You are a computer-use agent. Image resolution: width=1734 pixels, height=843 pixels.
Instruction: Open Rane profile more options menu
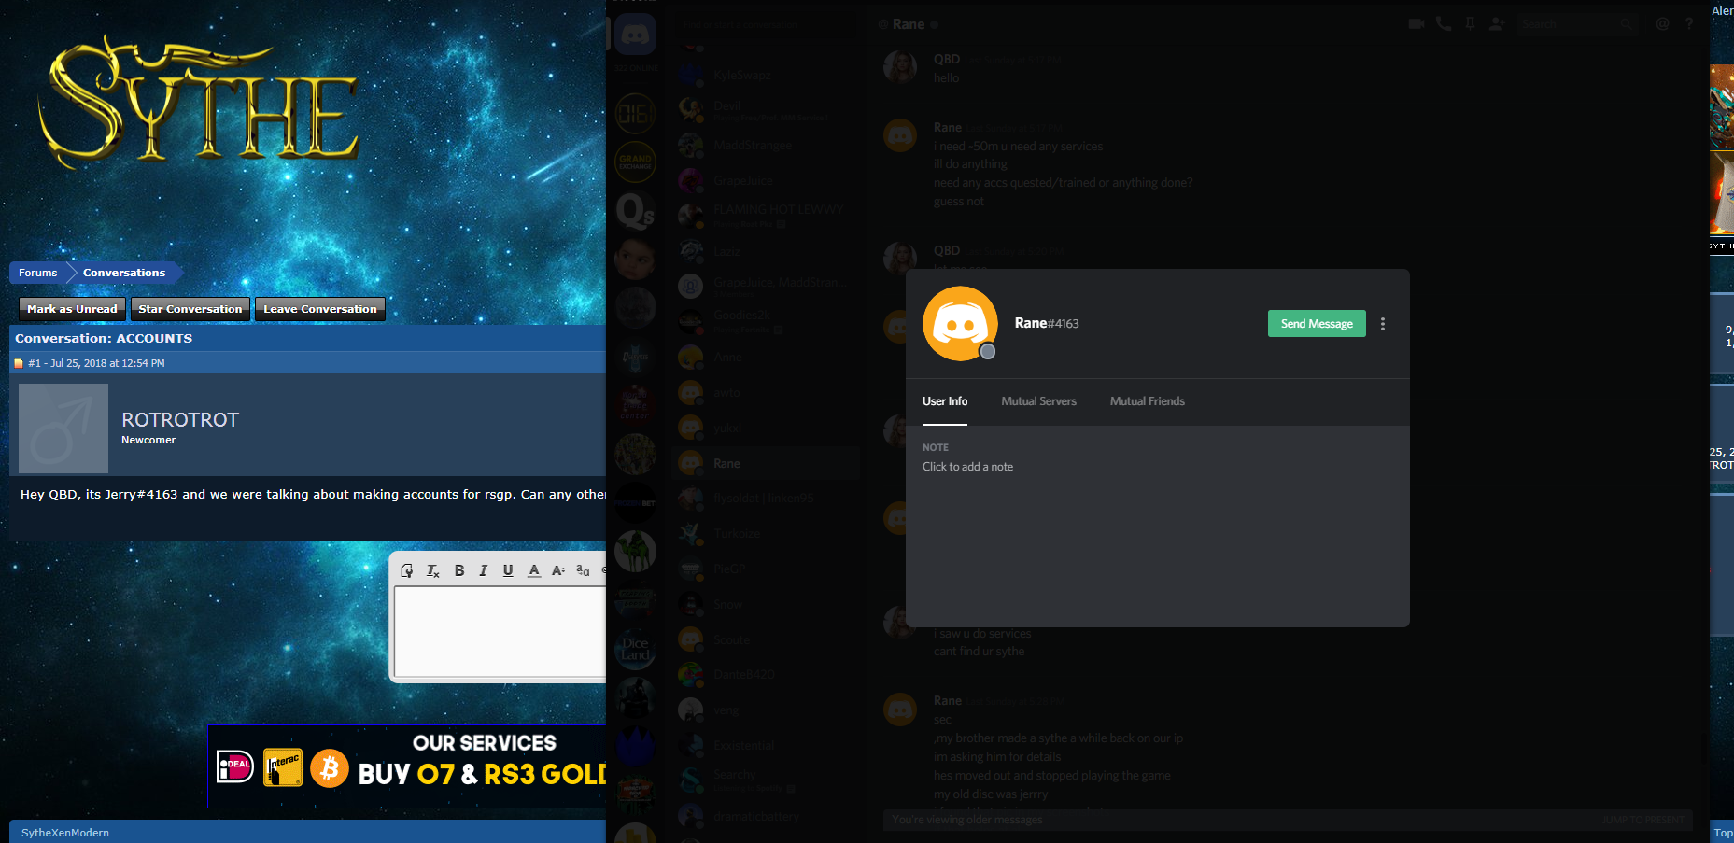(x=1383, y=324)
